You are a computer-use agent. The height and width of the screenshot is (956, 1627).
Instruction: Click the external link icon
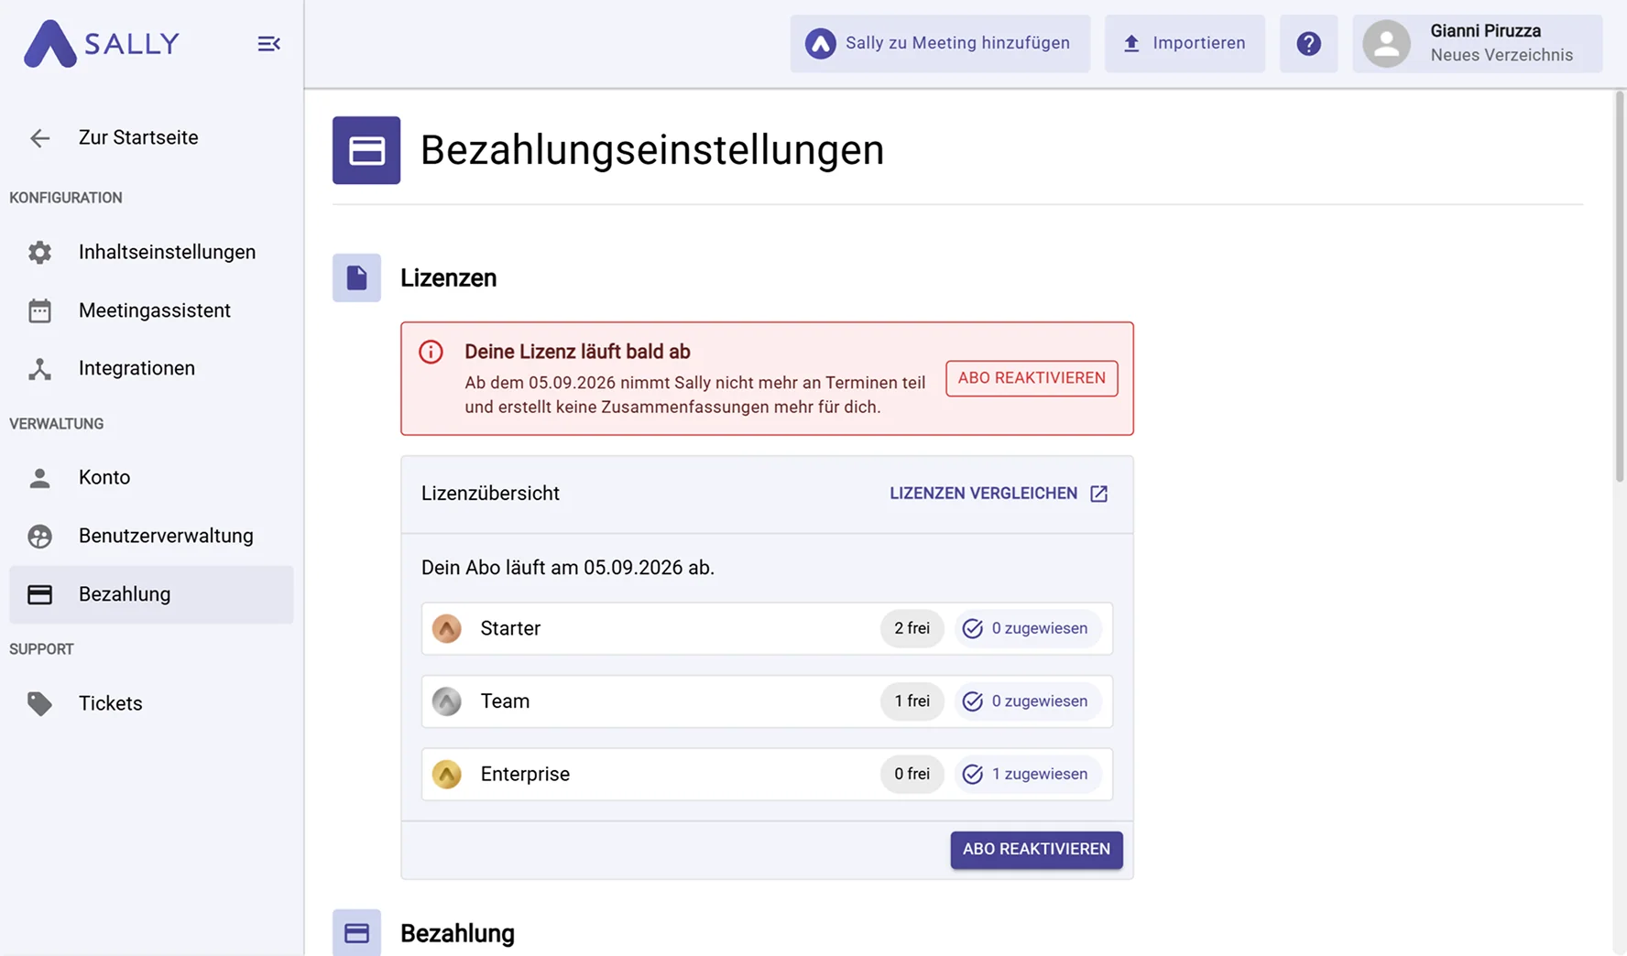click(1099, 494)
